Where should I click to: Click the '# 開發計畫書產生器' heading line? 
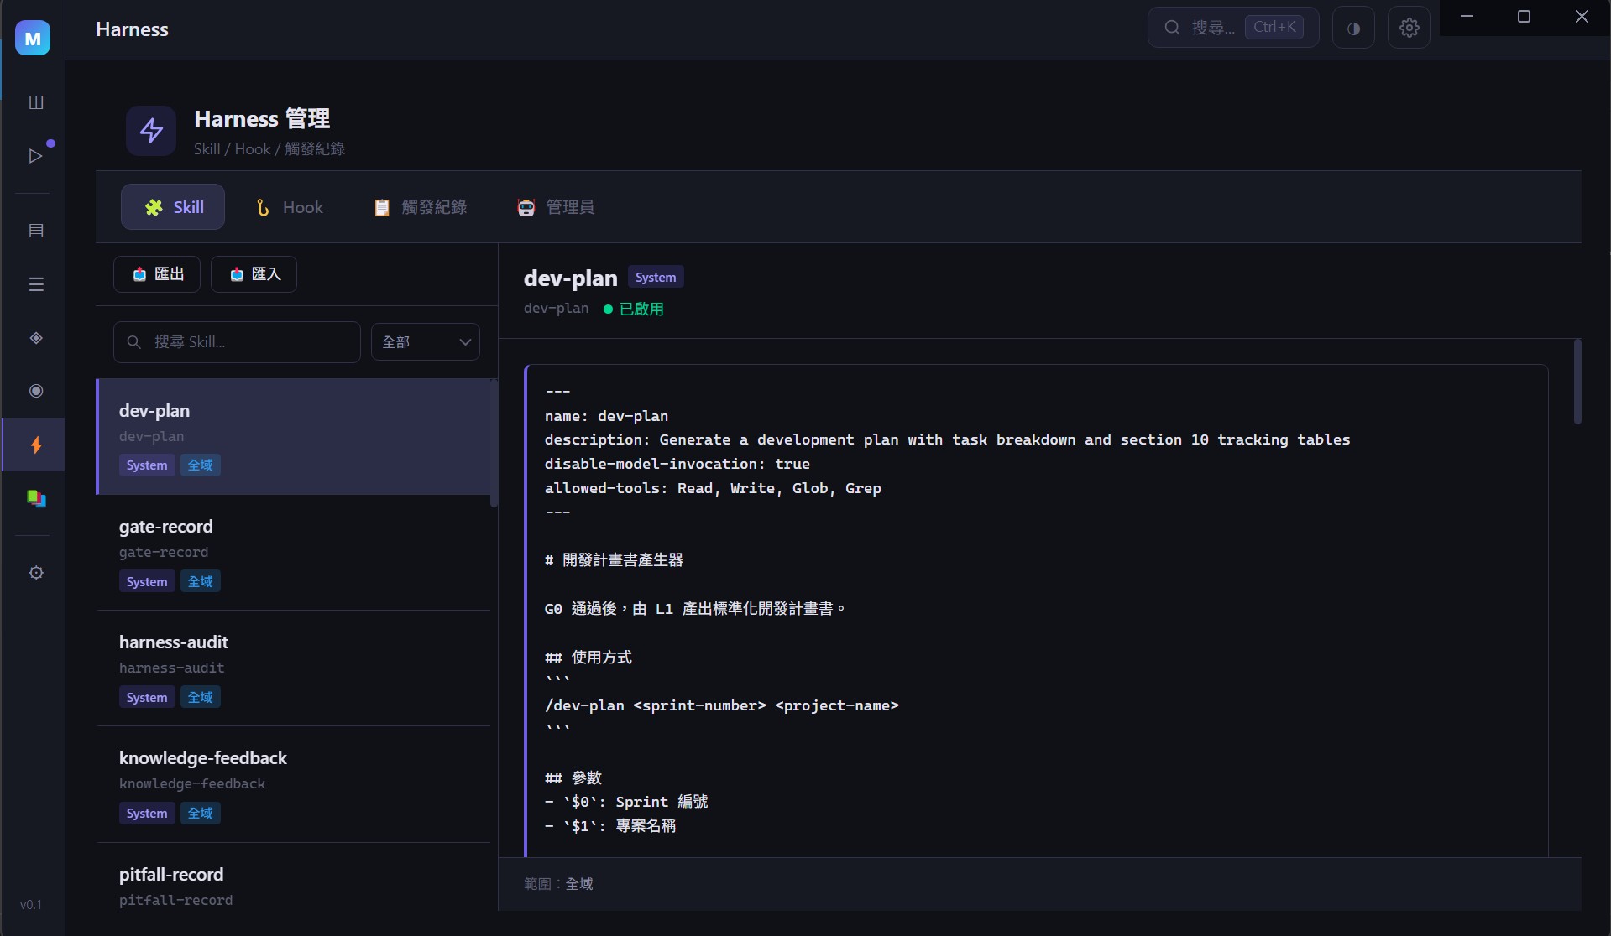point(614,560)
